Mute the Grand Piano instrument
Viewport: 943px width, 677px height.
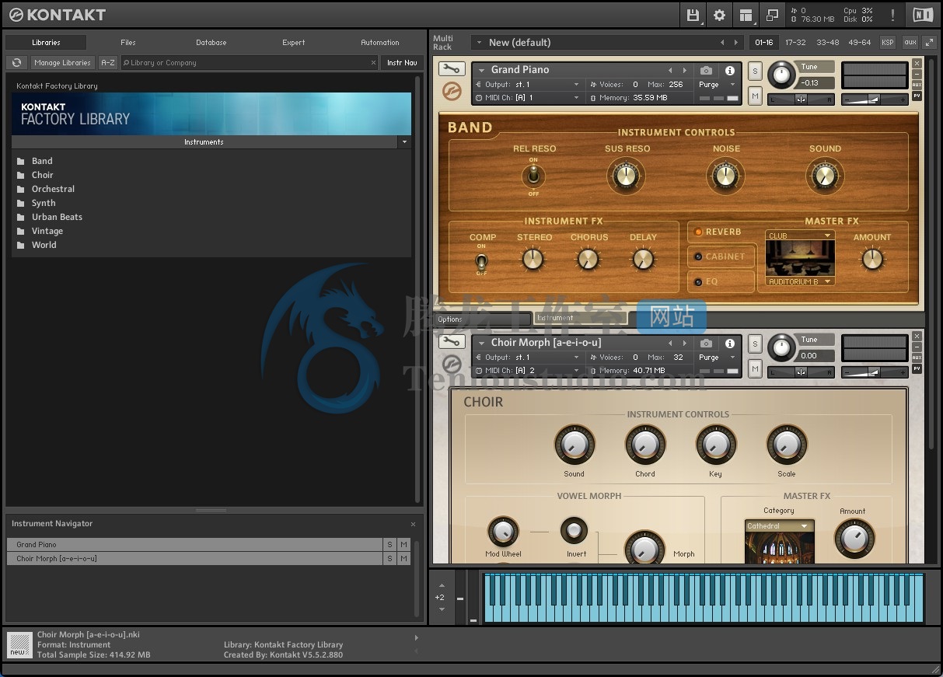coord(755,95)
